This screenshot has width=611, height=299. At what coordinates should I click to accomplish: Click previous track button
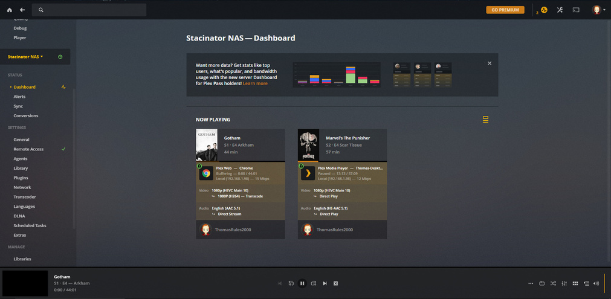[279, 283]
